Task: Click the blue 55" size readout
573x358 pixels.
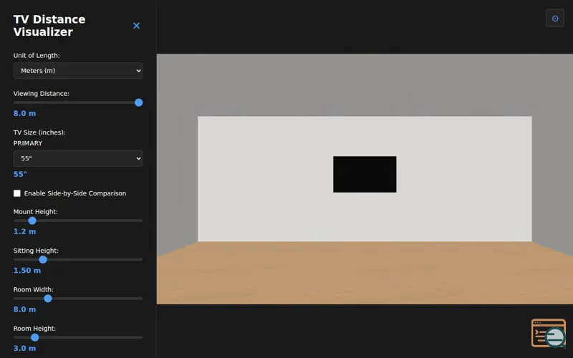Action: point(20,174)
